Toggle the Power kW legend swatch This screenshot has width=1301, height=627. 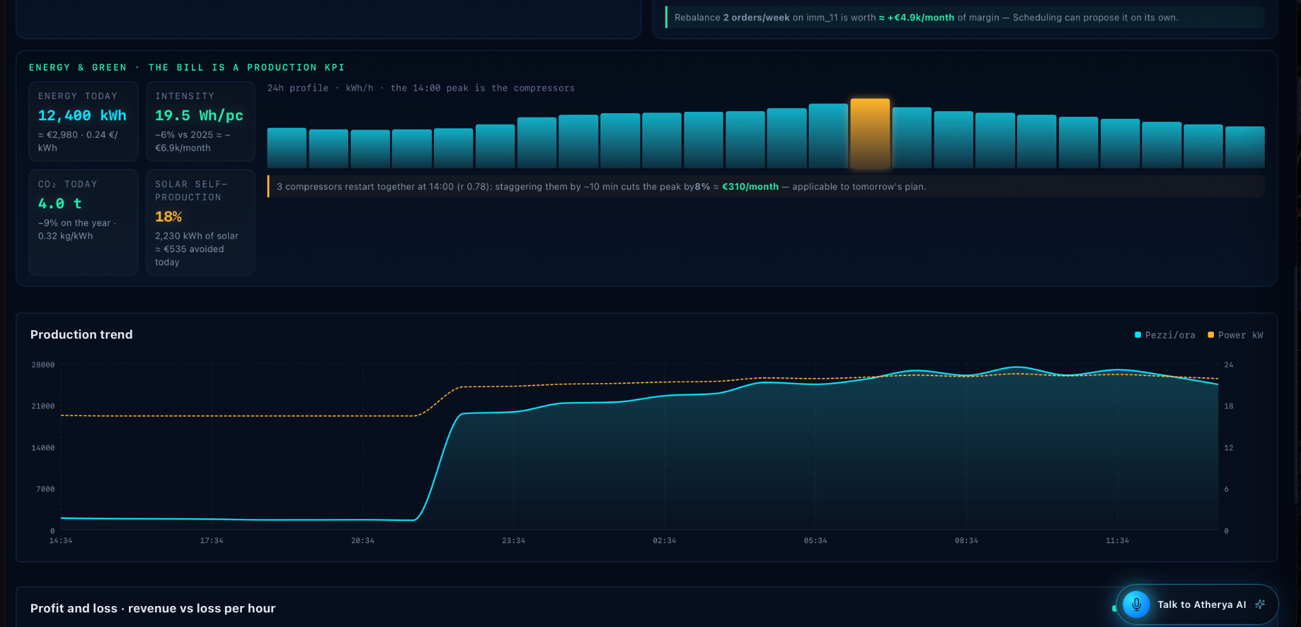pos(1211,335)
